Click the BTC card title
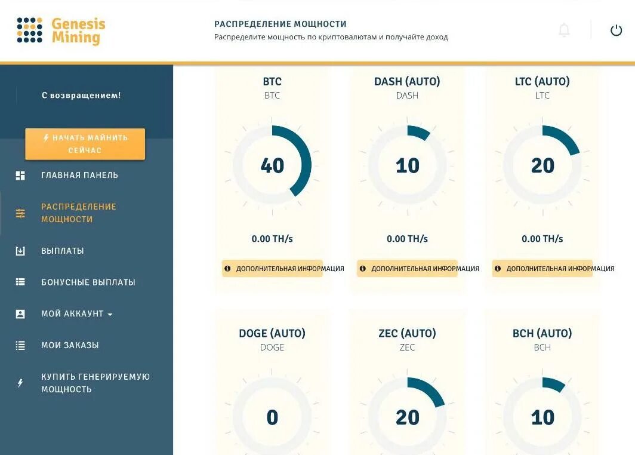 pos(272,81)
